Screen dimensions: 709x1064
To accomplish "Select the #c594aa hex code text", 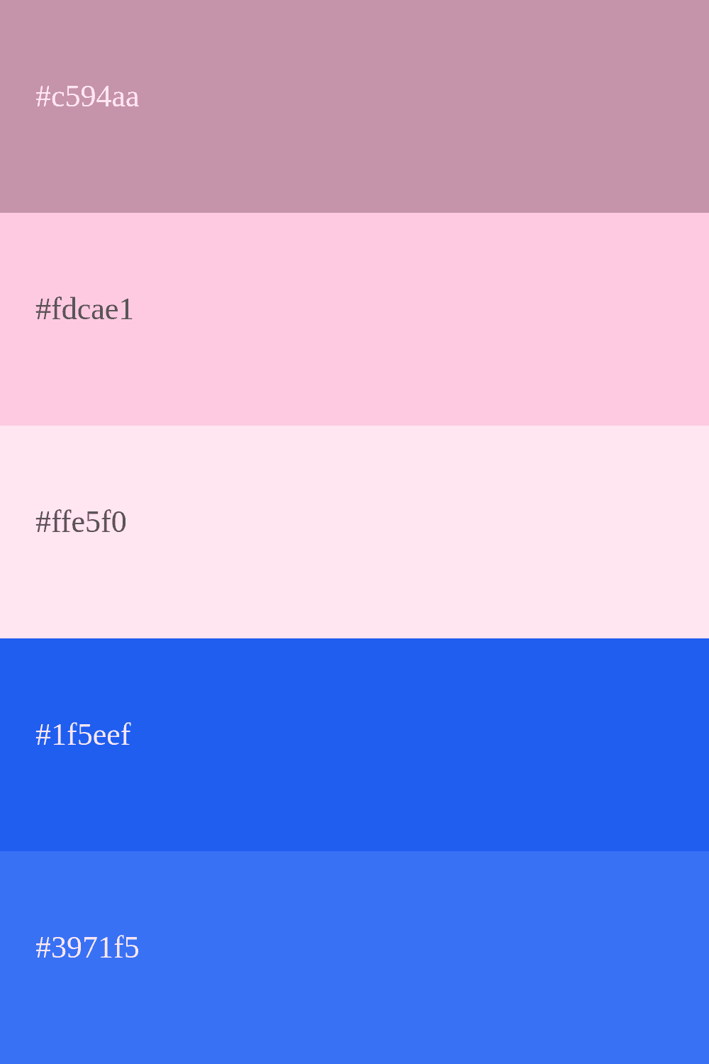I will (x=87, y=96).
